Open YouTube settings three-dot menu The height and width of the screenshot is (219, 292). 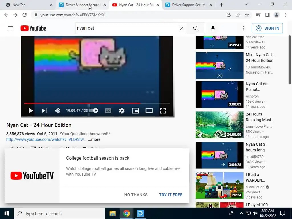point(244,28)
